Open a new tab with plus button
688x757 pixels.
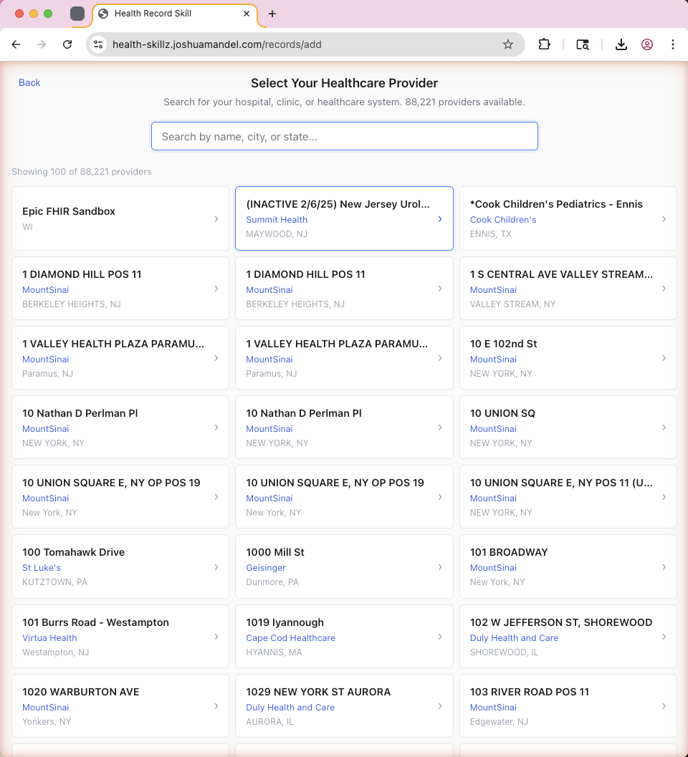coord(272,14)
